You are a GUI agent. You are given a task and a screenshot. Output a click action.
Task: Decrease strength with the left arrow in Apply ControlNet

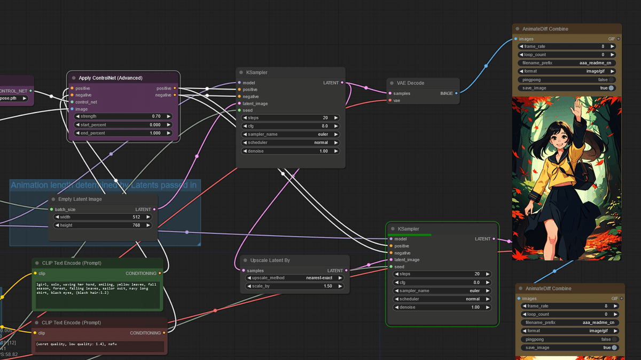point(77,116)
